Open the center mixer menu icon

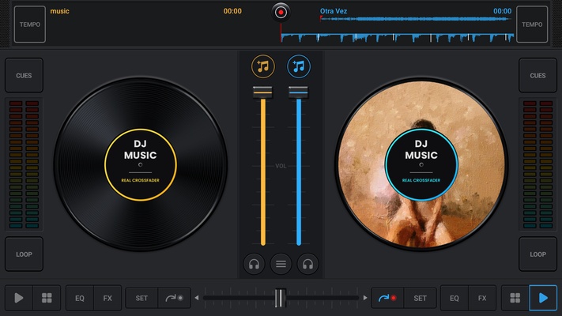(x=281, y=265)
